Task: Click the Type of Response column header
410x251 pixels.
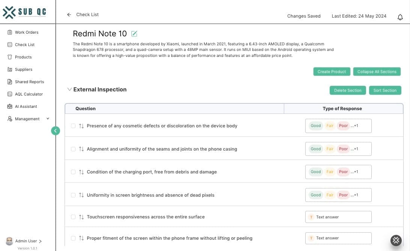Action: pos(342,109)
